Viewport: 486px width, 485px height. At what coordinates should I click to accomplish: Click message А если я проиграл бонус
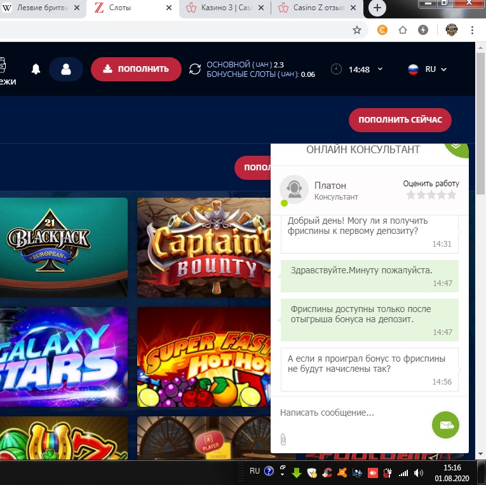click(370, 370)
